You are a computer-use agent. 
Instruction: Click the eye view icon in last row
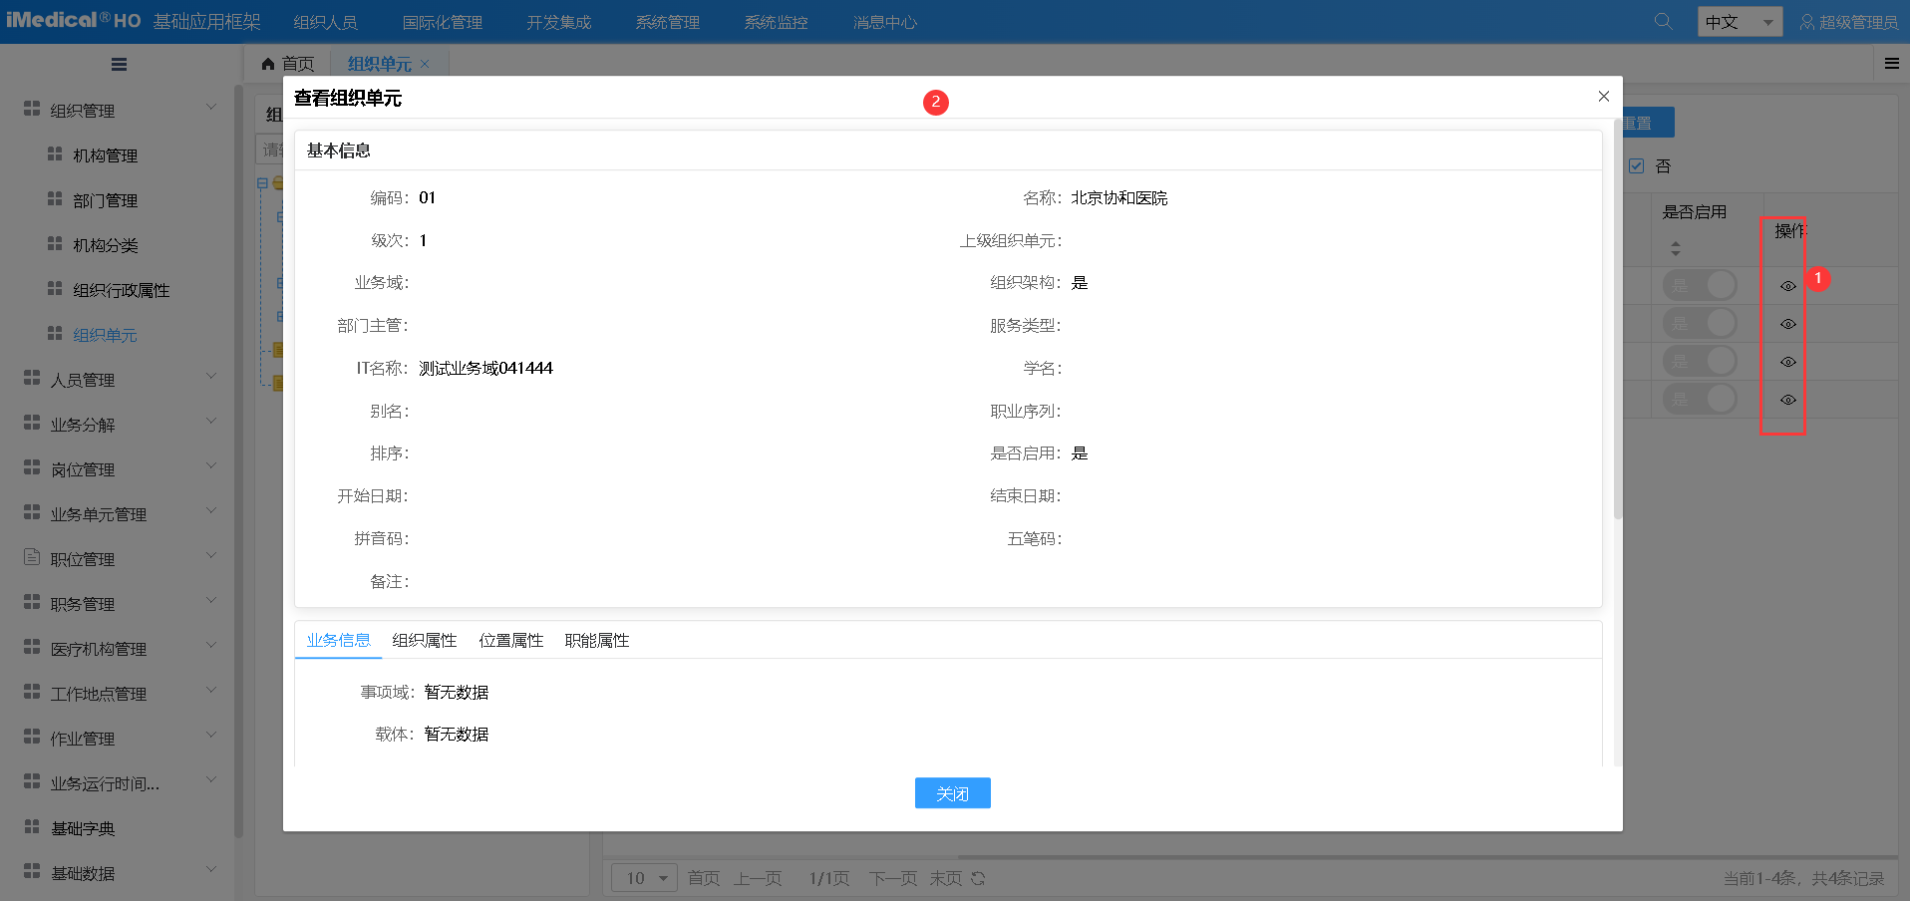[x=1787, y=400]
